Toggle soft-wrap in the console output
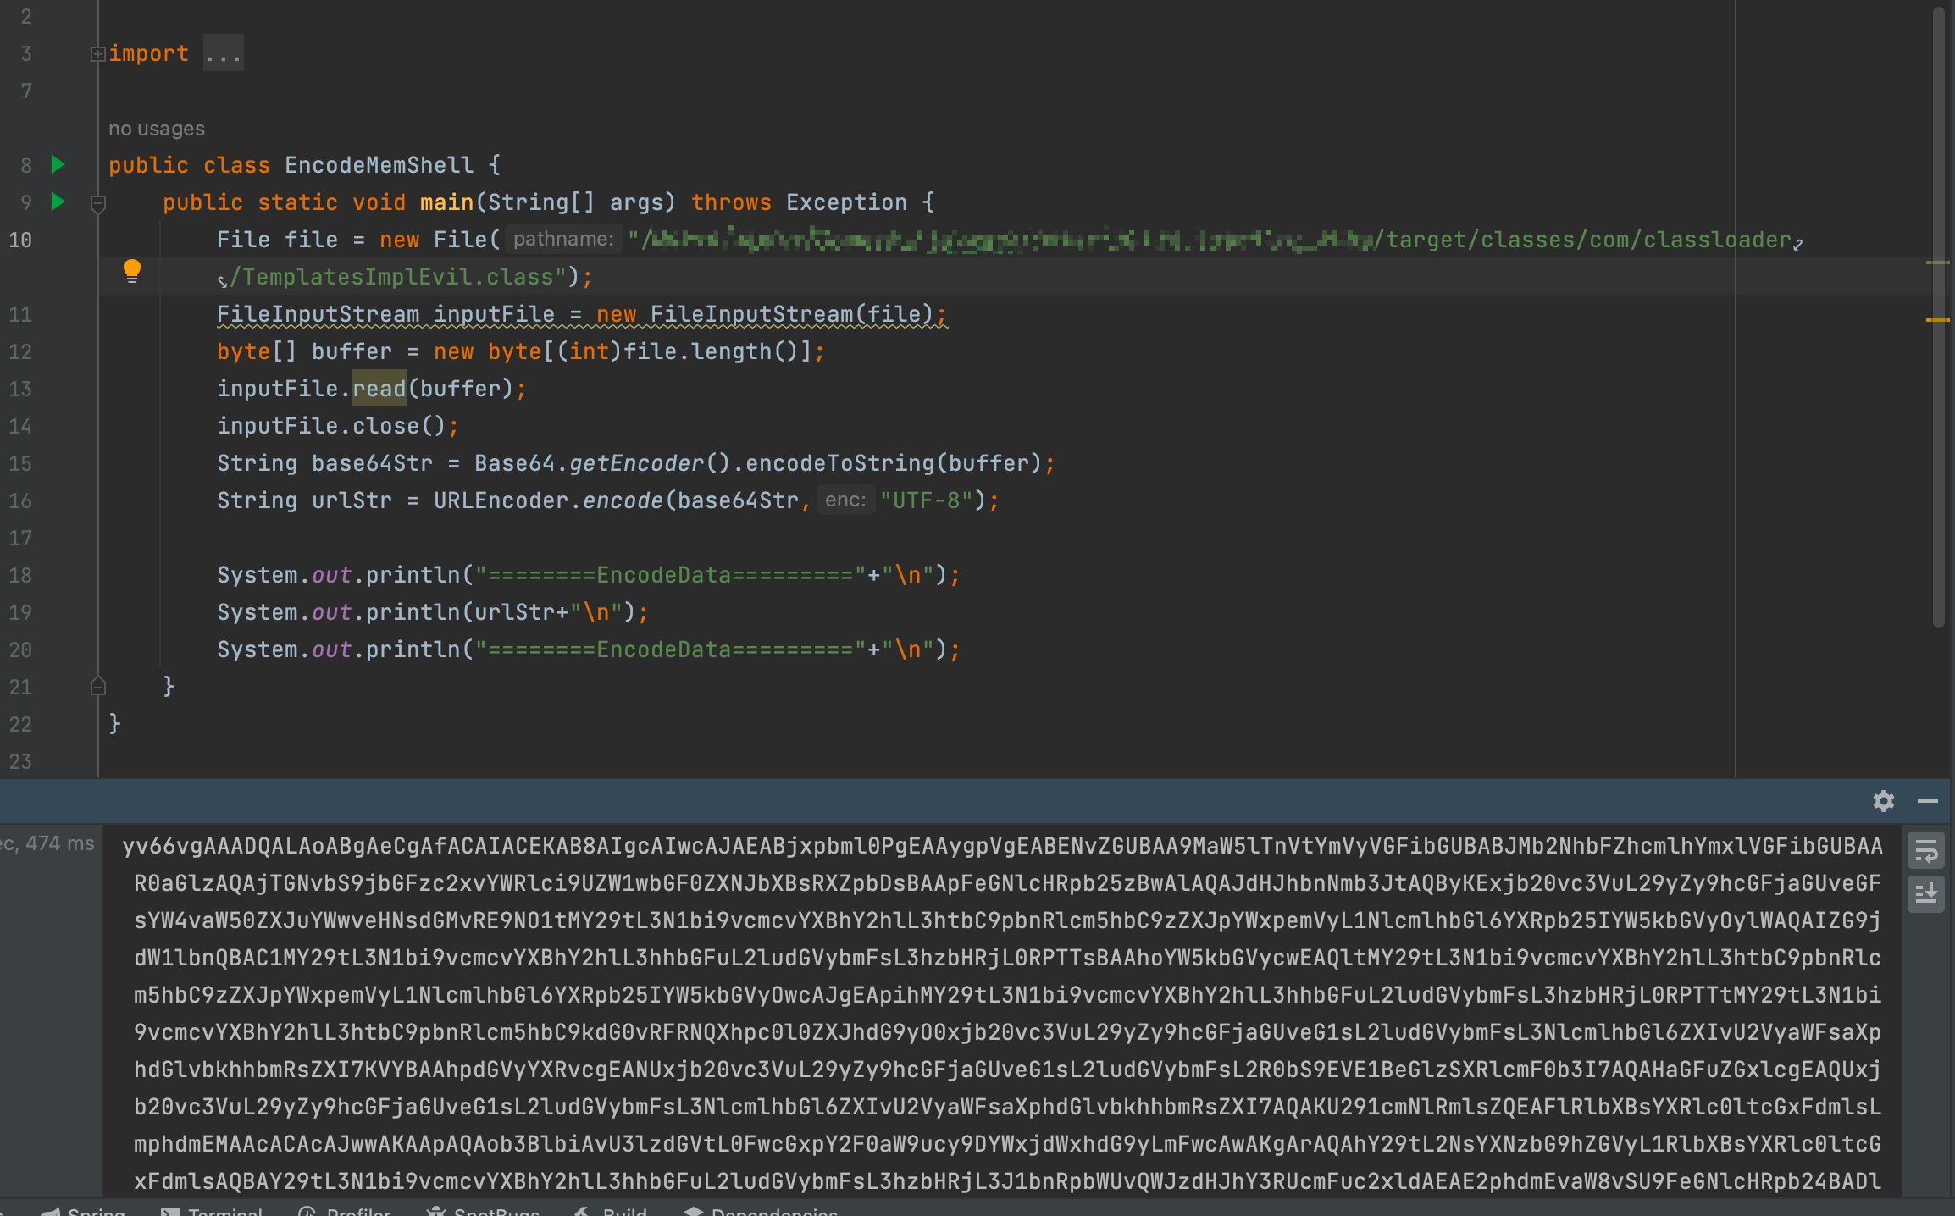The width and height of the screenshot is (1955, 1216). (x=1926, y=852)
